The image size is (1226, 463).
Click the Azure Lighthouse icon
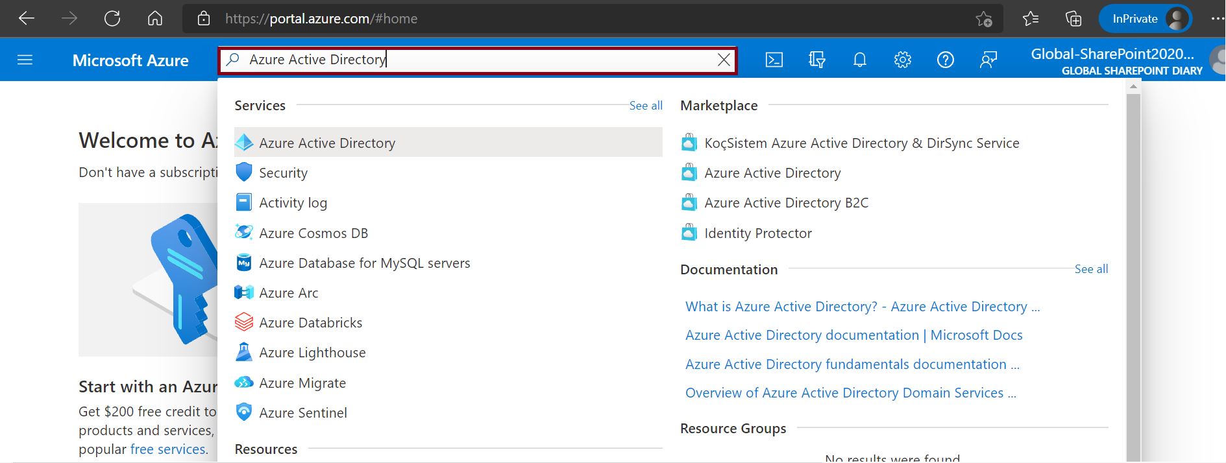tap(244, 352)
